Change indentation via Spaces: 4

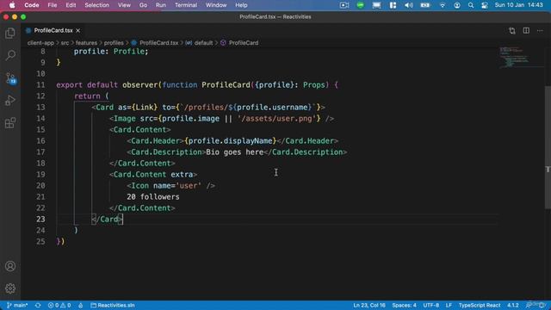point(404,305)
